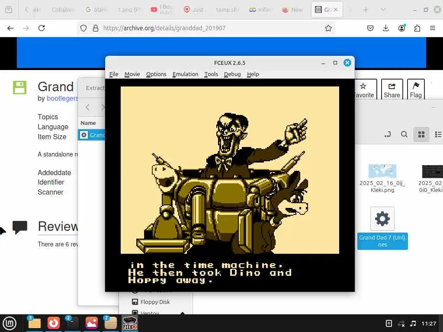Image resolution: width=443 pixels, height=332 pixels.
Task: Select the Grand Dad row in archive manager
Action: 92,135
